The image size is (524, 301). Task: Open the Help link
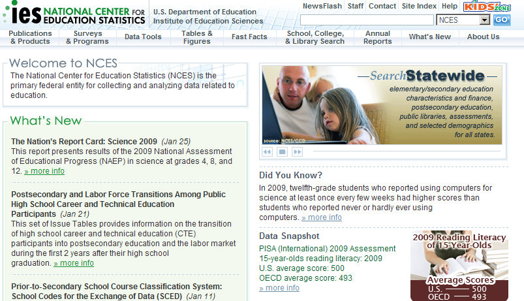pyautogui.click(x=450, y=6)
